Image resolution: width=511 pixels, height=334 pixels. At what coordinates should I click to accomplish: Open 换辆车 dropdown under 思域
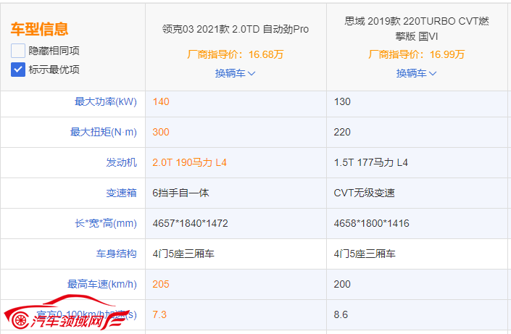[x=416, y=73]
